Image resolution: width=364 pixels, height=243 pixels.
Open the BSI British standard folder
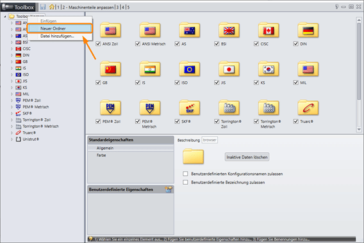(x=229, y=30)
